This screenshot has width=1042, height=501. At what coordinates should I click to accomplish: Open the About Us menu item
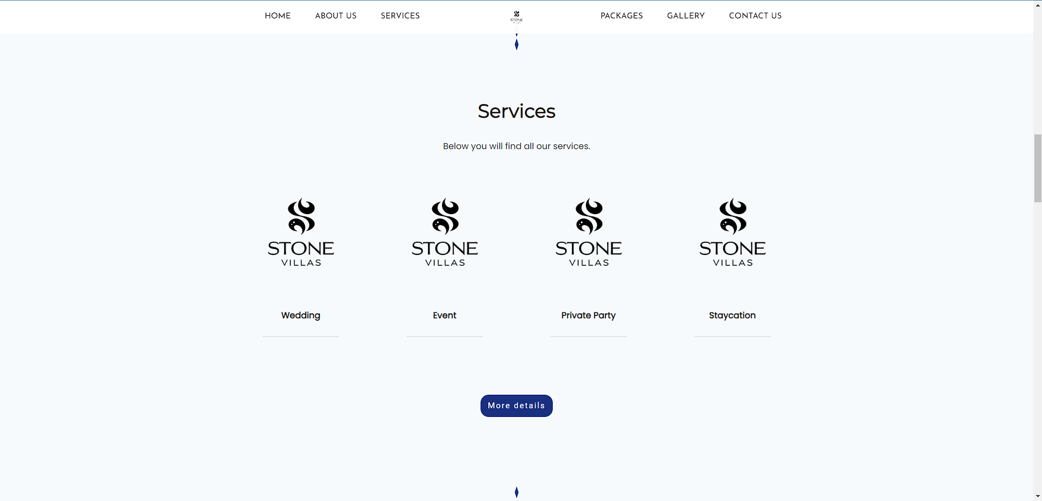pos(336,16)
